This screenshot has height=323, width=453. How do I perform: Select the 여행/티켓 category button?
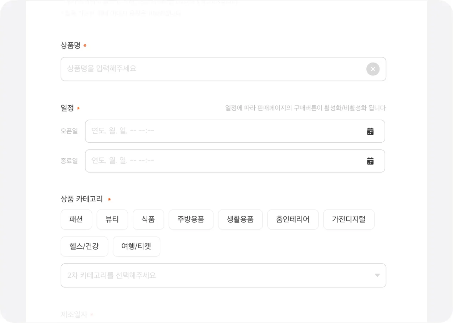point(136,247)
